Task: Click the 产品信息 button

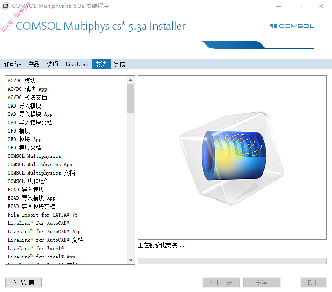Action: pos(23,283)
